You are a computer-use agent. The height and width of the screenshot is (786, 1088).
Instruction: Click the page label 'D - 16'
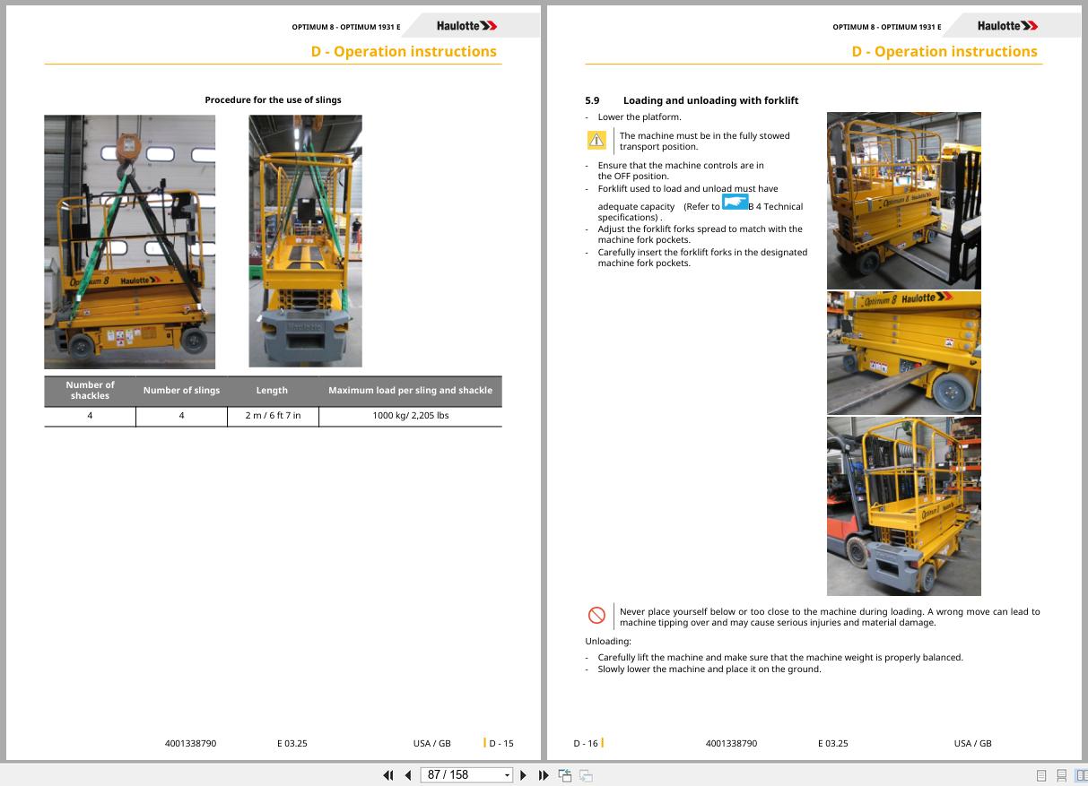pos(586,743)
